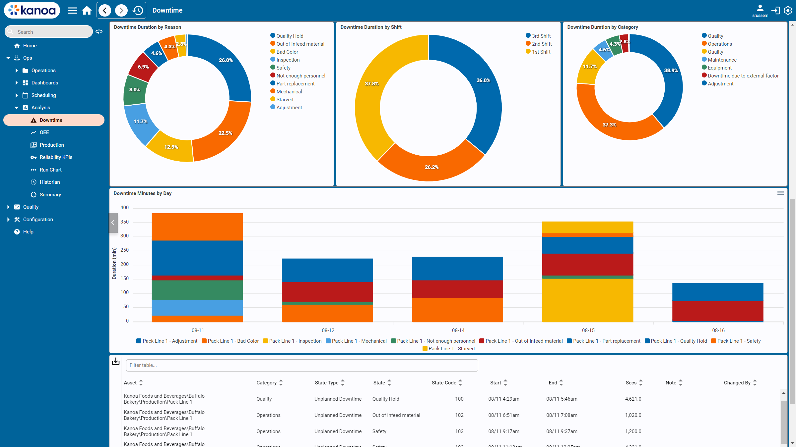Sort by Secs column arrows
796x447 pixels.
(x=641, y=383)
